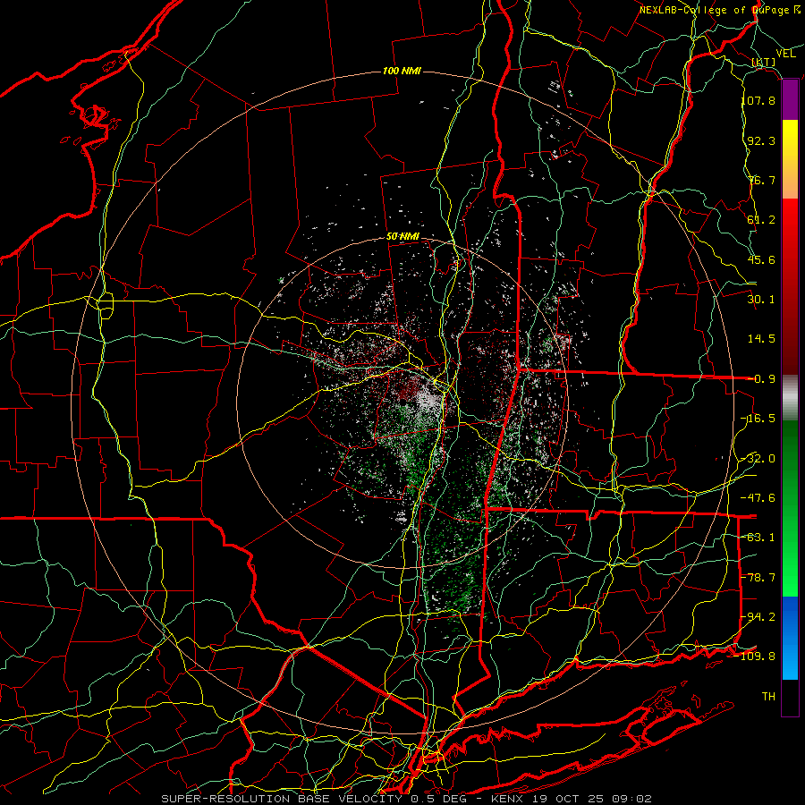Click the 45.6 velocity scale value

point(761,259)
